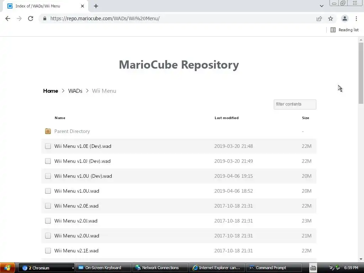Click the date 2019-04-06 18:52

pyautogui.click(x=234, y=191)
